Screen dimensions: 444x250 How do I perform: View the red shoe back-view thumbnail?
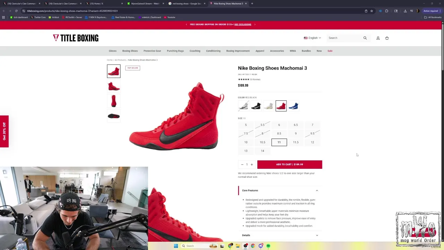tap(114, 101)
